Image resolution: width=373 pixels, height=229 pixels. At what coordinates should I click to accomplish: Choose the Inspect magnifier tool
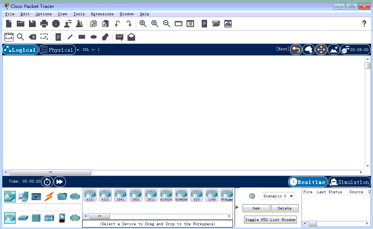[x=21, y=37]
